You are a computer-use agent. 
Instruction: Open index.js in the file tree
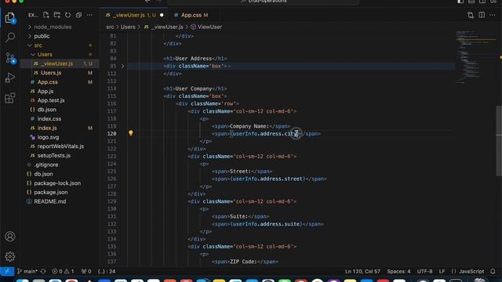47,128
